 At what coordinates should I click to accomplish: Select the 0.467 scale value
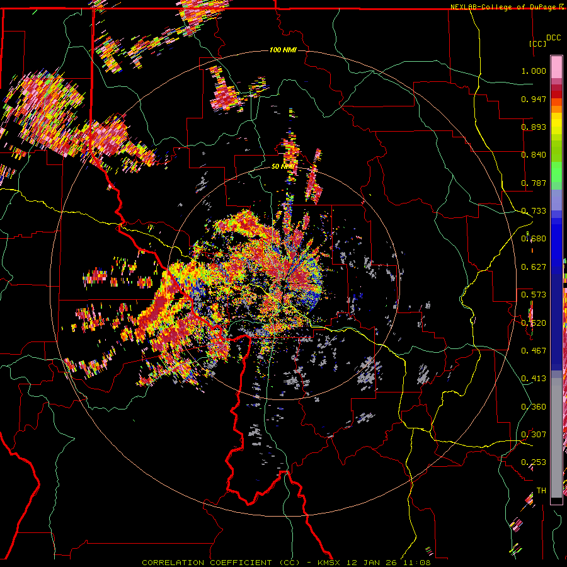pos(534,351)
